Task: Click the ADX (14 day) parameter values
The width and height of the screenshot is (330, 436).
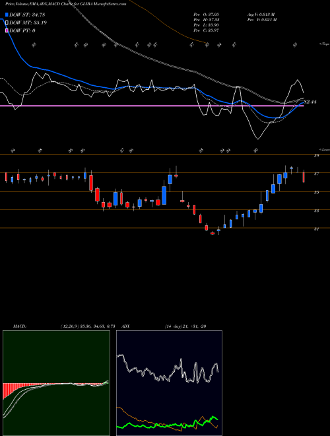Action: pyautogui.click(x=185, y=326)
